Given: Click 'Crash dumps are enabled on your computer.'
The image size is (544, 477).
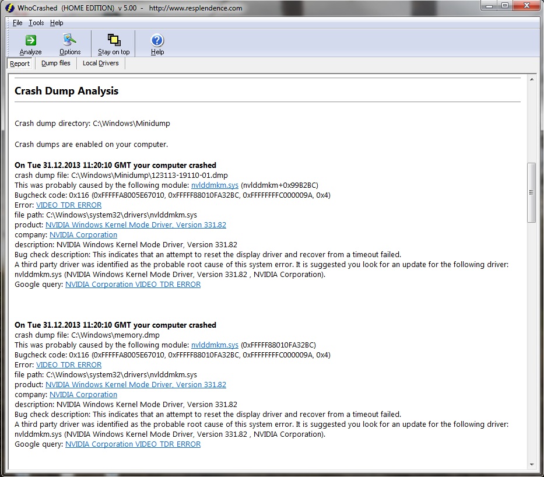Looking at the screenshot, I should point(91,144).
